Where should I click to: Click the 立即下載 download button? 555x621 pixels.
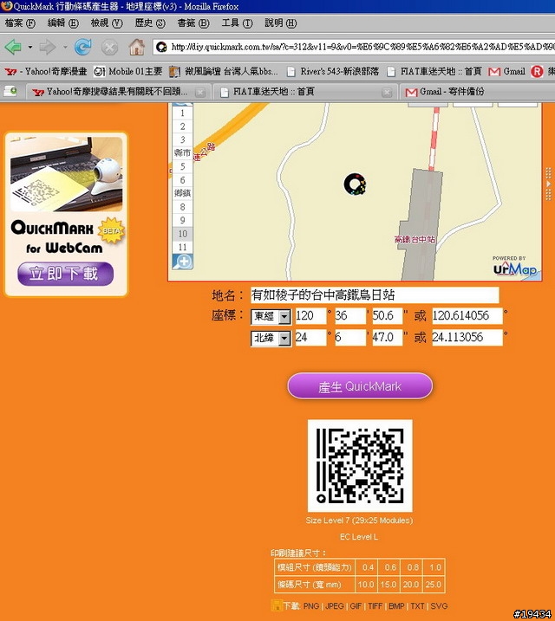tap(65, 274)
